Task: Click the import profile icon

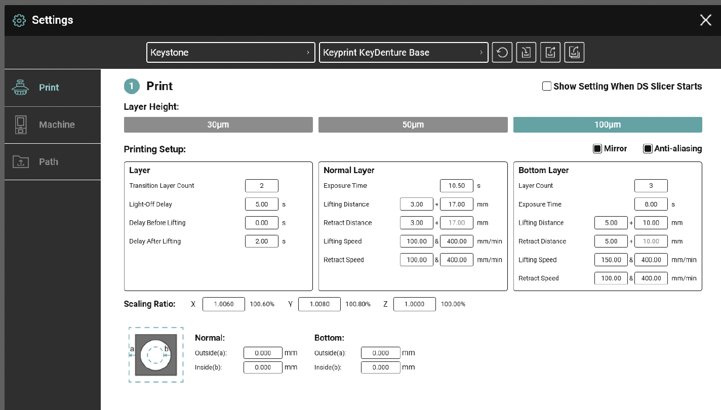Action: pyautogui.click(x=526, y=52)
